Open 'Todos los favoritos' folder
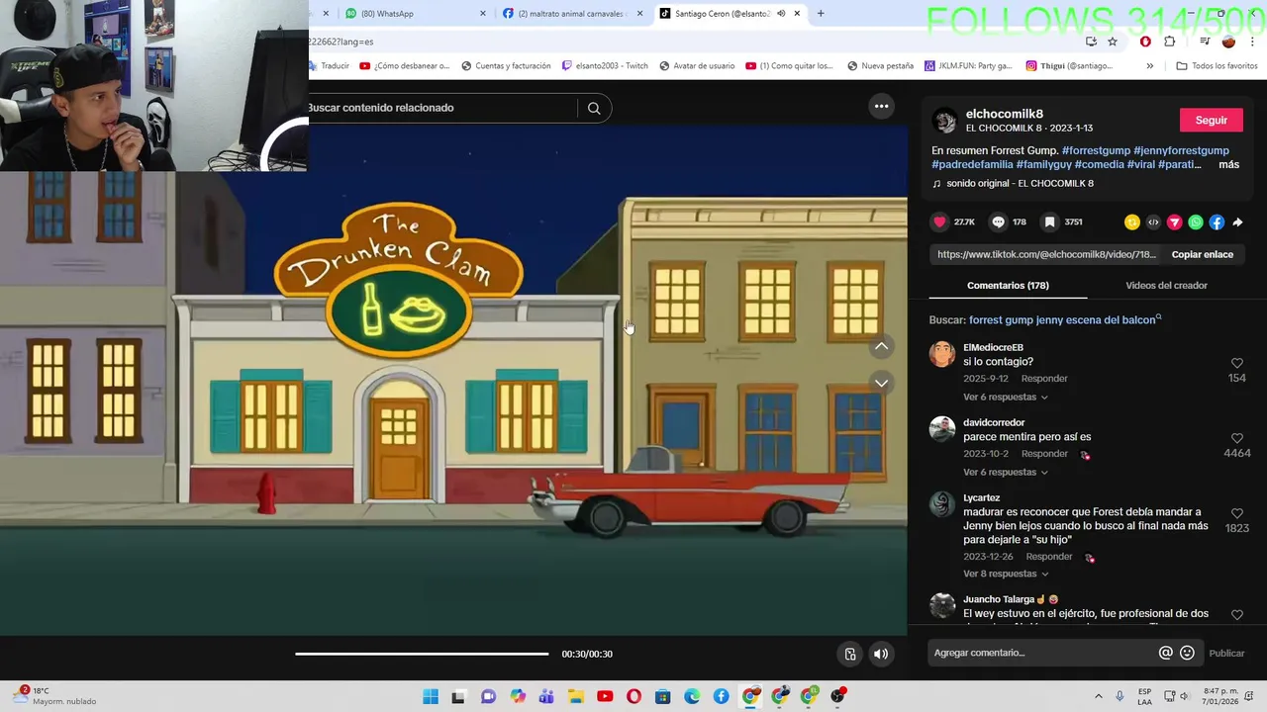This screenshot has height=712, width=1267. 1217,66
